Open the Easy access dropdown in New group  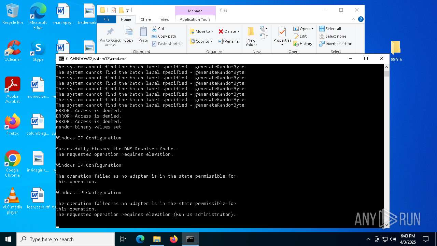[x=264, y=36]
